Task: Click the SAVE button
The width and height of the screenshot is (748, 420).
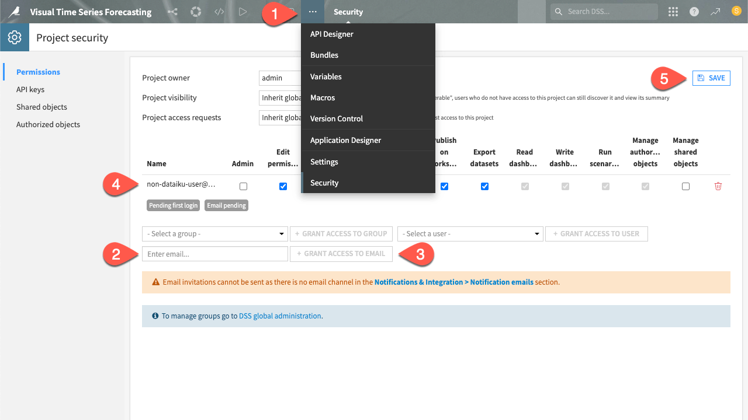Action: pos(711,78)
